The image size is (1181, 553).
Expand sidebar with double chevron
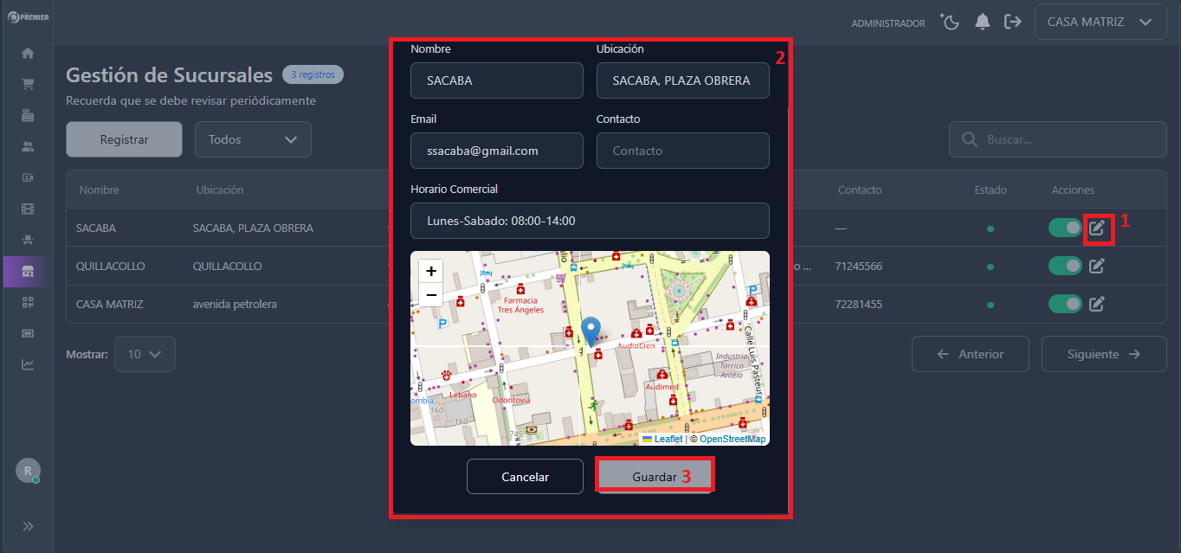[x=28, y=526]
